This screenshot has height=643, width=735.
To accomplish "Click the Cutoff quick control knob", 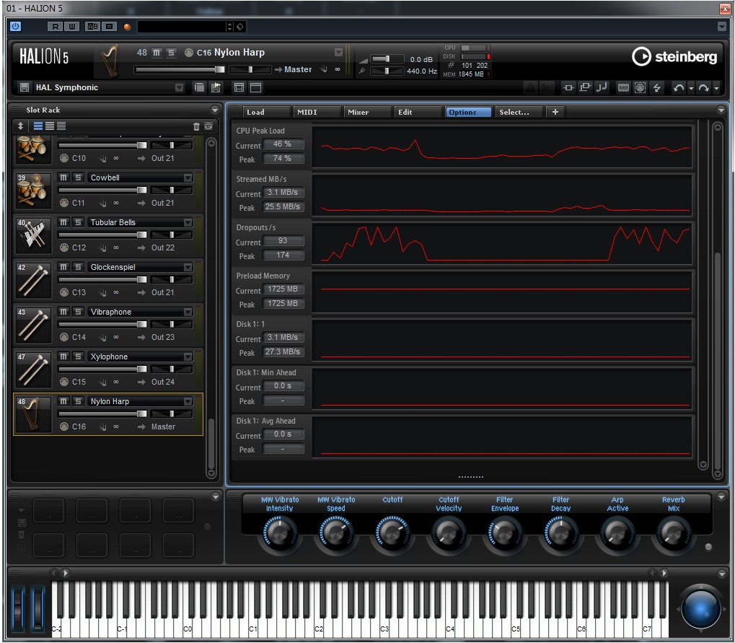I will [392, 533].
